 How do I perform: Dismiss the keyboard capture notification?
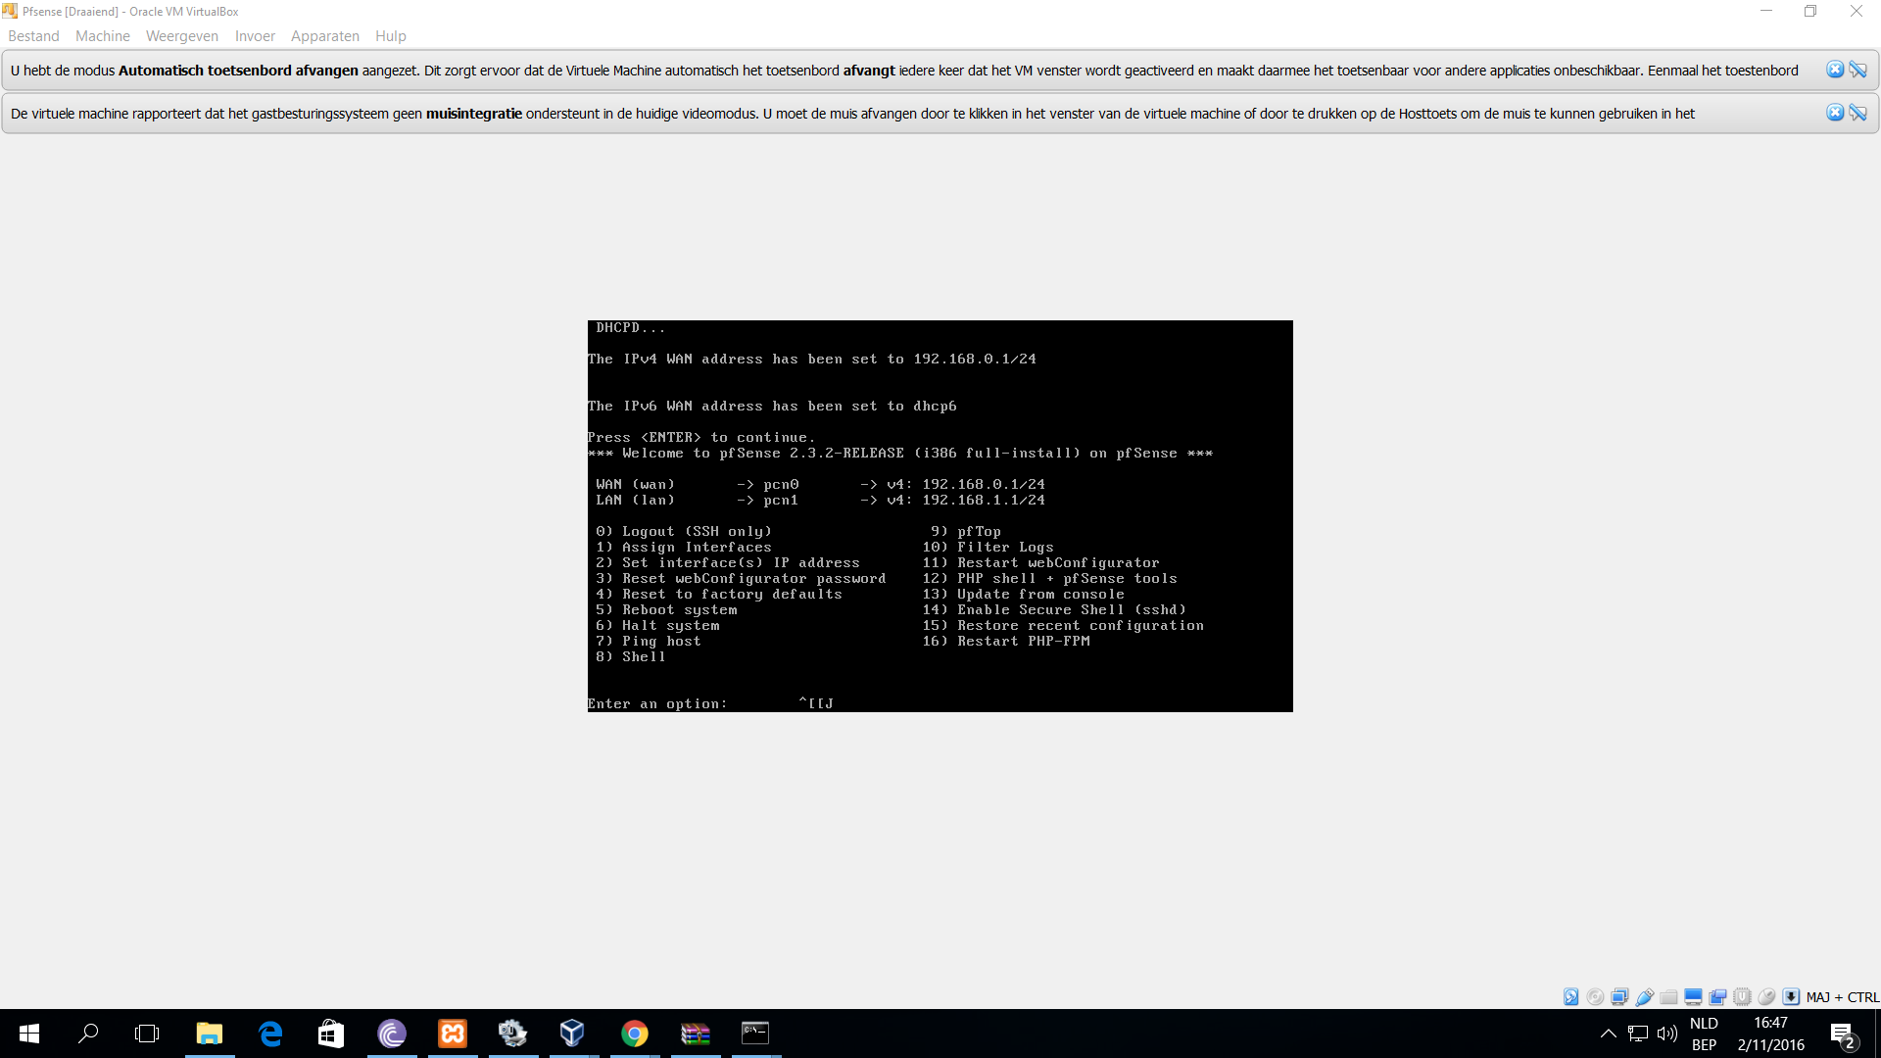(1835, 70)
